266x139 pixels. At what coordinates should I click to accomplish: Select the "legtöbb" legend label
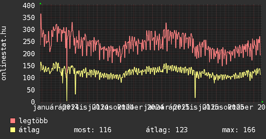34,121
